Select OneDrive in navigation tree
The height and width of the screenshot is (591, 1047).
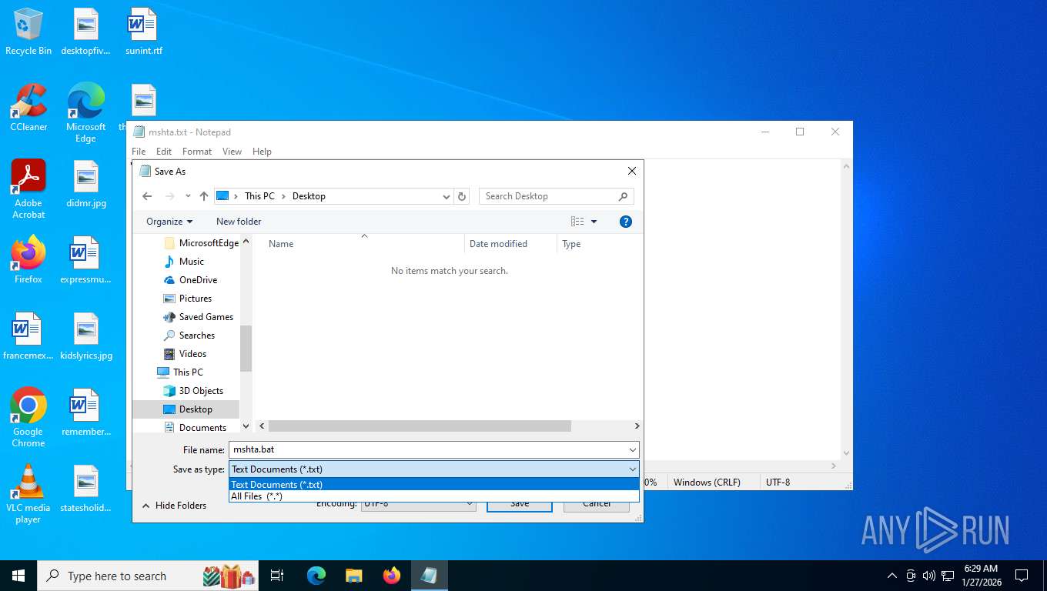tap(190, 280)
